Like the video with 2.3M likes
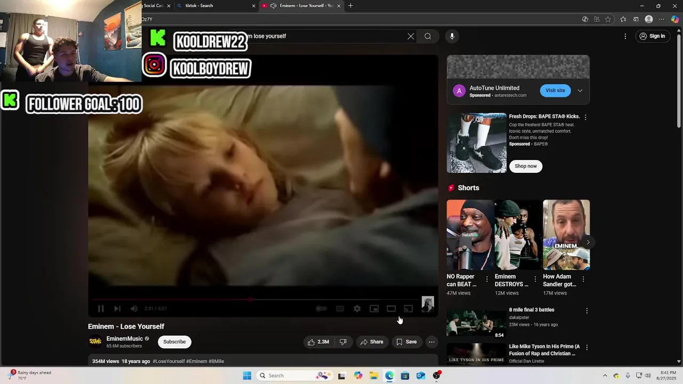 tap(318, 342)
